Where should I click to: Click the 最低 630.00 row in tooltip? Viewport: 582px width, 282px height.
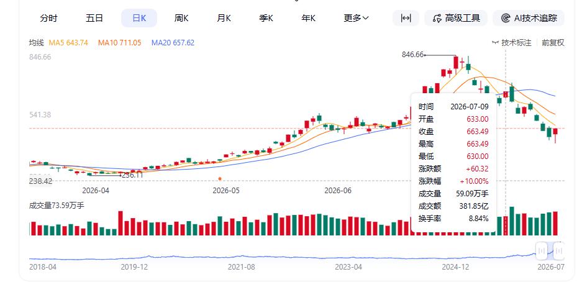[x=453, y=156]
